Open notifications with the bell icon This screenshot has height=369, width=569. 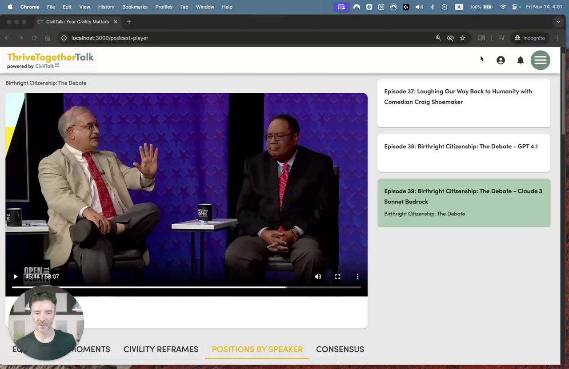(x=521, y=60)
